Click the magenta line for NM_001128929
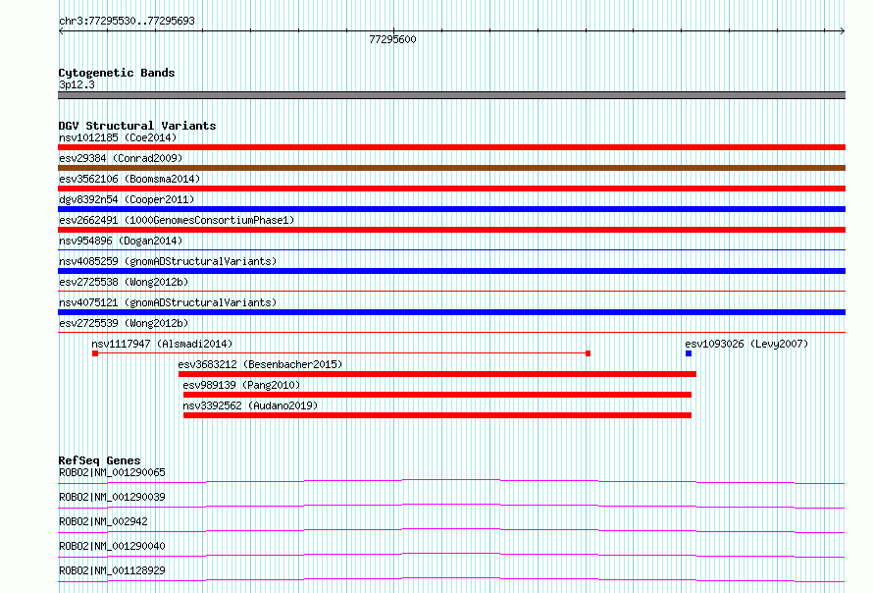873x593 pixels. 451,579
